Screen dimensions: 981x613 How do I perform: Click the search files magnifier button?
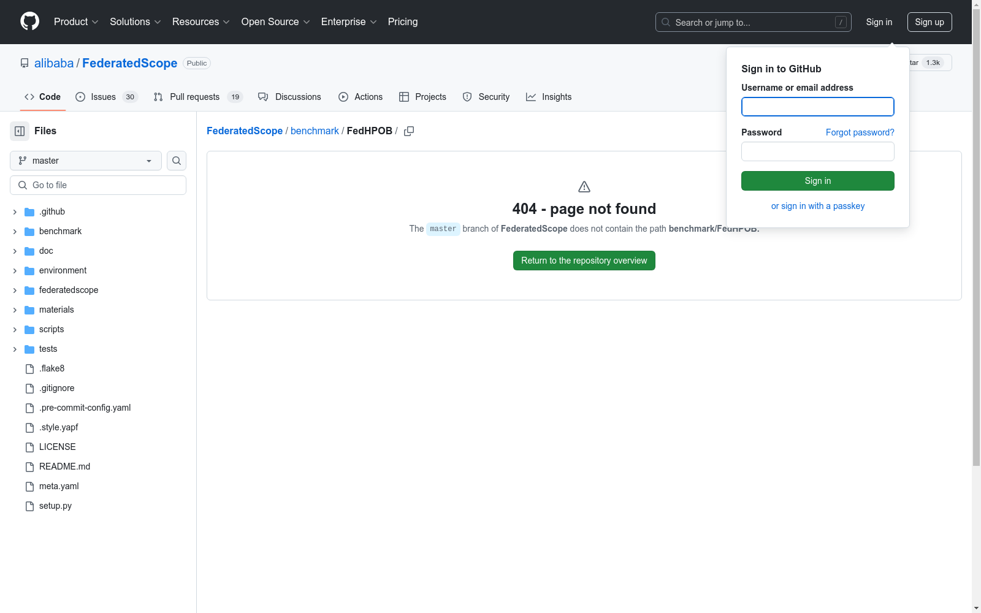pyautogui.click(x=177, y=161)
